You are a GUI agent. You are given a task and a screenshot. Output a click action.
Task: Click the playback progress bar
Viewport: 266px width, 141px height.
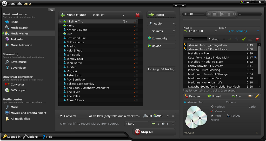point(222,20)
